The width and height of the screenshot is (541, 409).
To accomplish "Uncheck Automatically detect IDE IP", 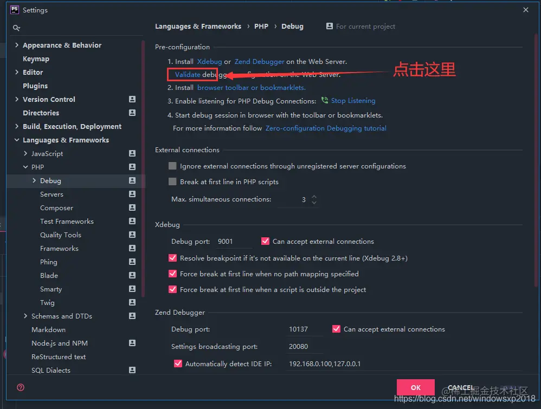I will 178,363.
